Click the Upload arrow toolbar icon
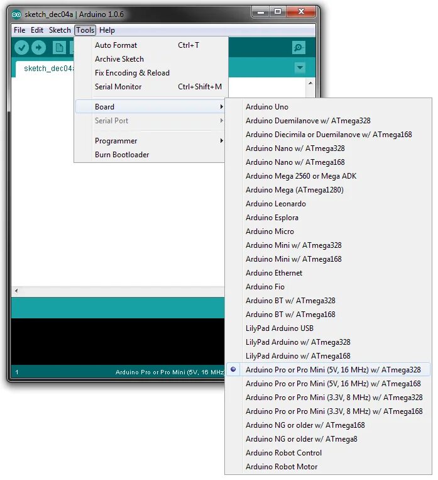Viewport: 438px width, 480px height. coord(38,47)
